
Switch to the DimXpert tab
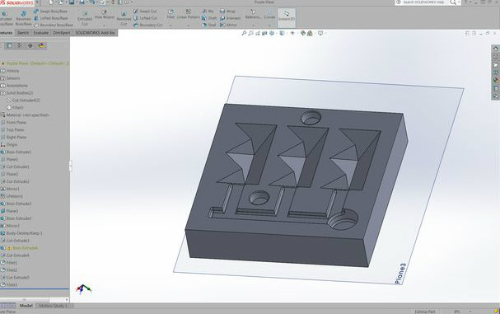coord(62,33)
